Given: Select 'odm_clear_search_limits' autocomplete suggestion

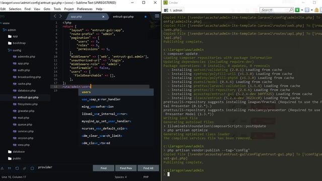Looking at the screenshot, I should (116, 136).
